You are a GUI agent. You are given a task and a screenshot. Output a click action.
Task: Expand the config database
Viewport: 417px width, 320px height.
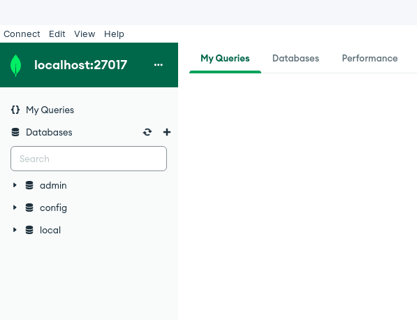point(15,208)
